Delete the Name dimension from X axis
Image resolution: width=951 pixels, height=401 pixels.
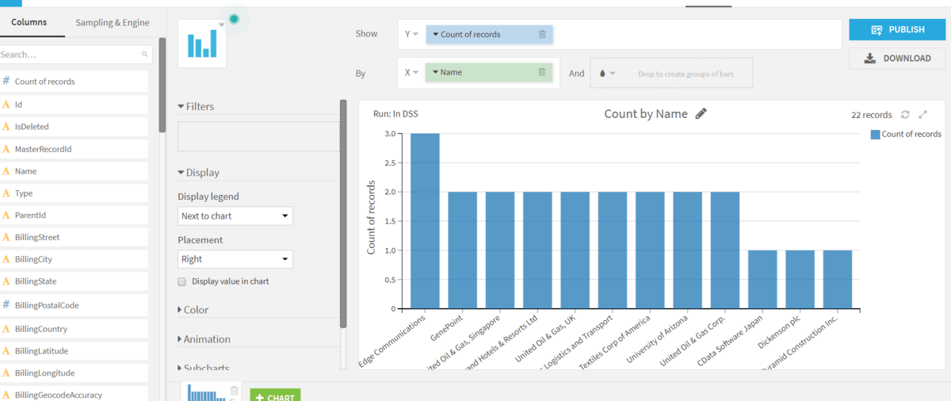(542, 72)
